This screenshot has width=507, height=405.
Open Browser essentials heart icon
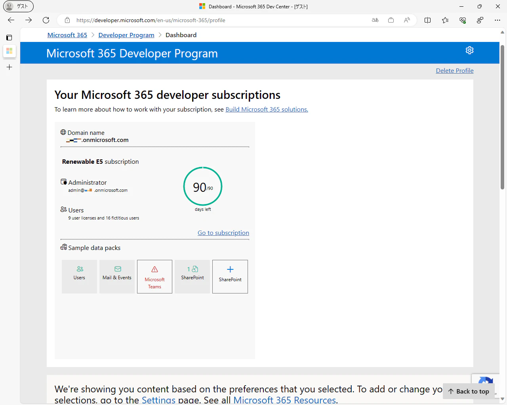click(463, 20)
